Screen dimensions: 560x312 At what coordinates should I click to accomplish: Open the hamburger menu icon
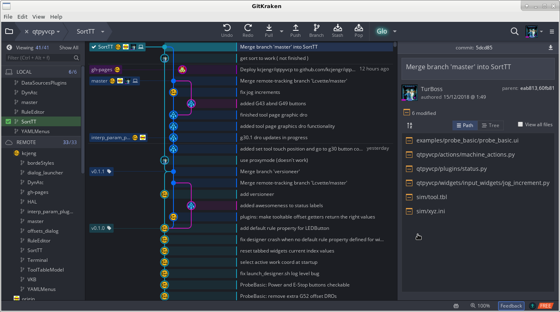click(552, 31)
